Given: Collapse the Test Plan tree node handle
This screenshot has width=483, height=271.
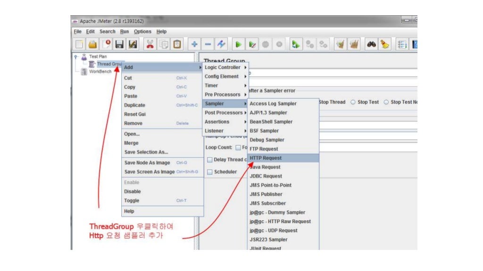Looking at the screenshot, I should [x=76, y=57].
